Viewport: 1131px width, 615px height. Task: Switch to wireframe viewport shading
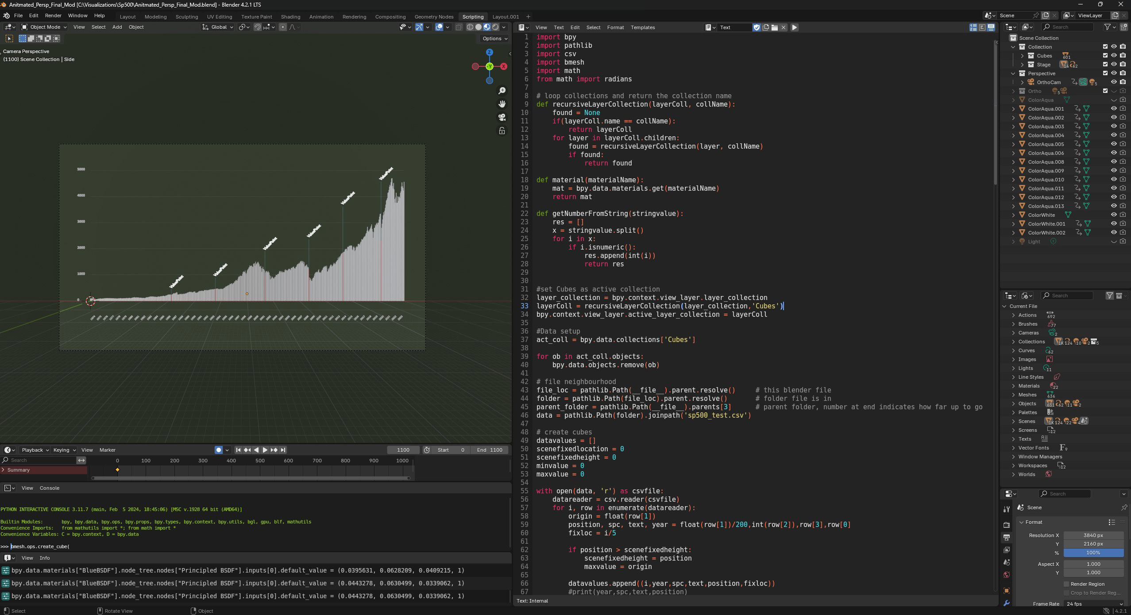click(470, 27)
